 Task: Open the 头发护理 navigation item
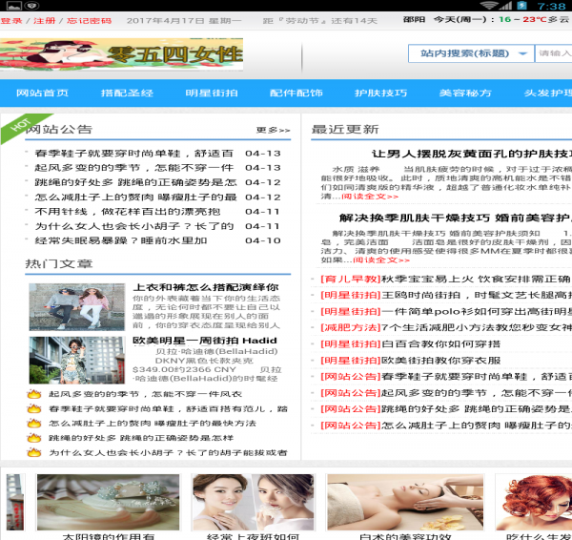tap(548, 93)
